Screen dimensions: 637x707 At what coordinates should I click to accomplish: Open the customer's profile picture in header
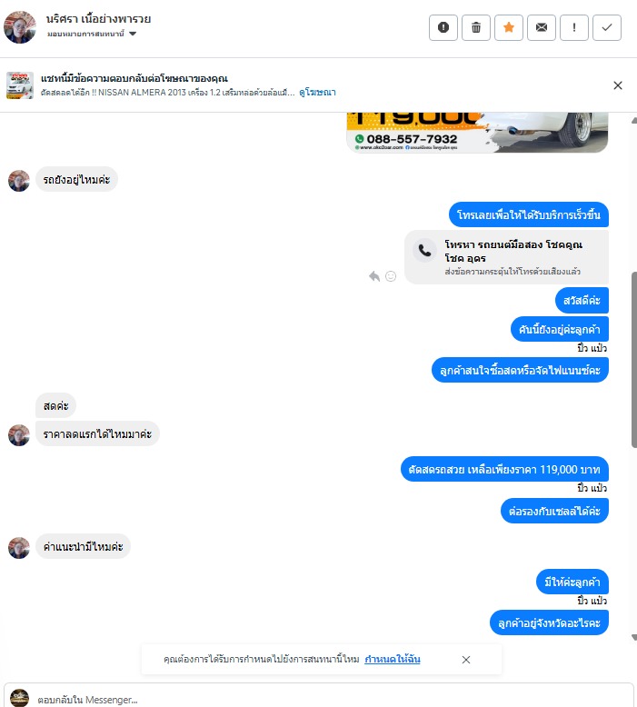tap(20, 27)
